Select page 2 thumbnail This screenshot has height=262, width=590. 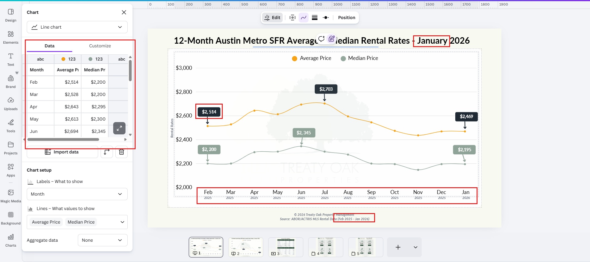(246, 247)
